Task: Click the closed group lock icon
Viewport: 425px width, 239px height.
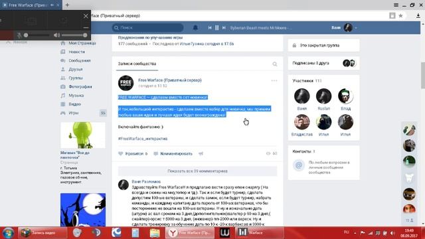Action: point(294,46)
